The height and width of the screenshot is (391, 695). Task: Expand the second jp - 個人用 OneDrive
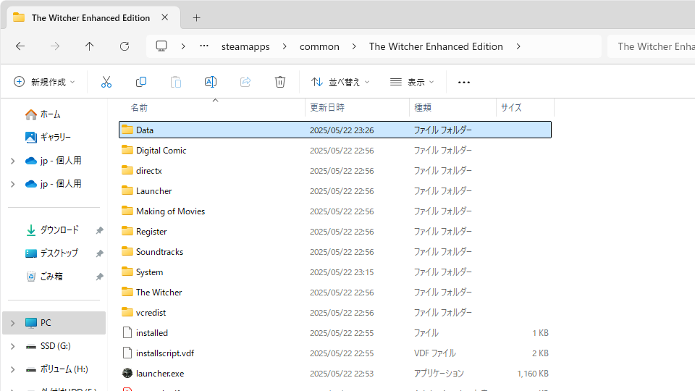click(x=13, y=184)
